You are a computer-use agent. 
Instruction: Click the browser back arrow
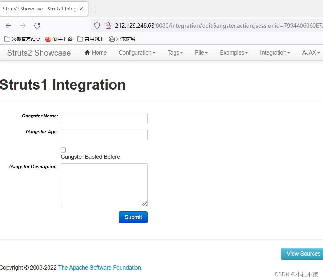(9, 26)
